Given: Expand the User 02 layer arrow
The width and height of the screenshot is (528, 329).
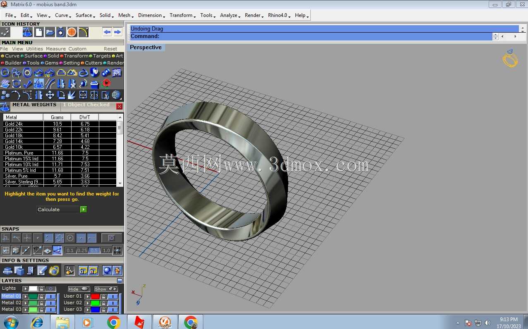Looking at the screenshot, I should tap(88, 303).
